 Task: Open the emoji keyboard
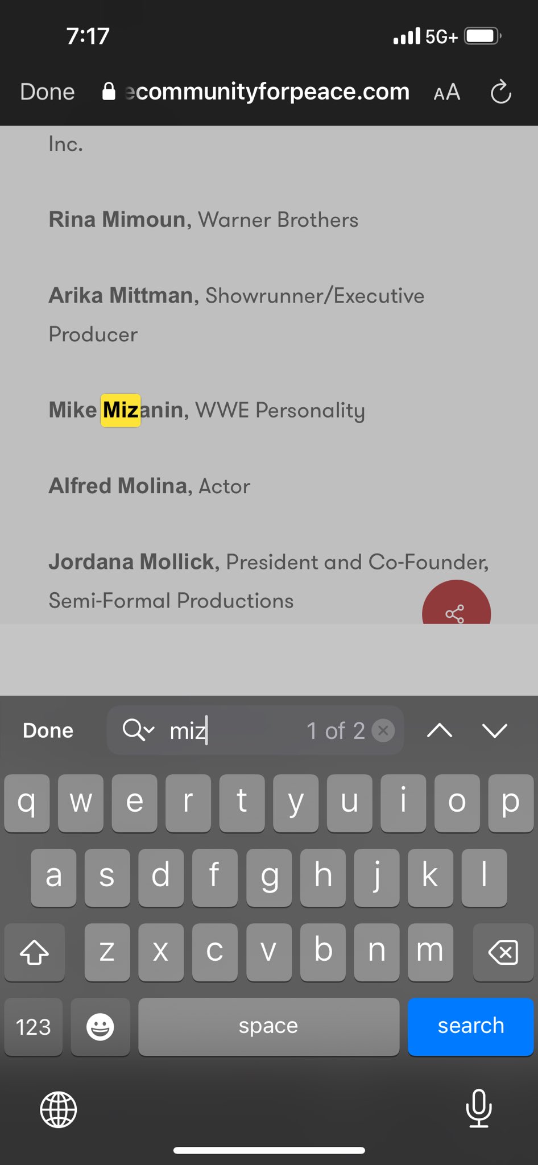pyautogui.click(x=100, y=1027)
